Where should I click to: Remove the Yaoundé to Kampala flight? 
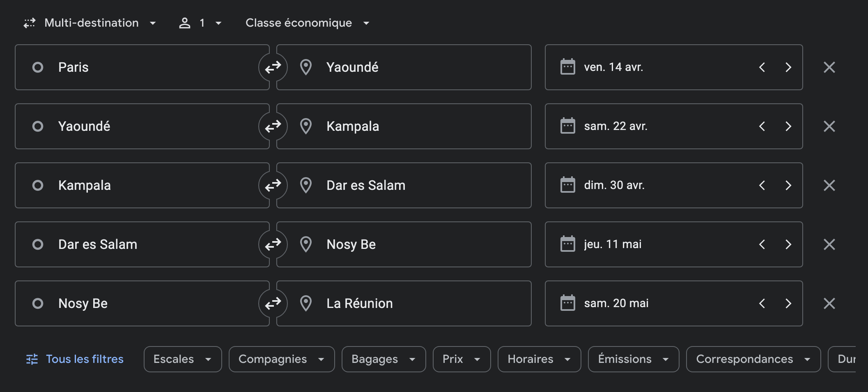[x=829, y=126]
